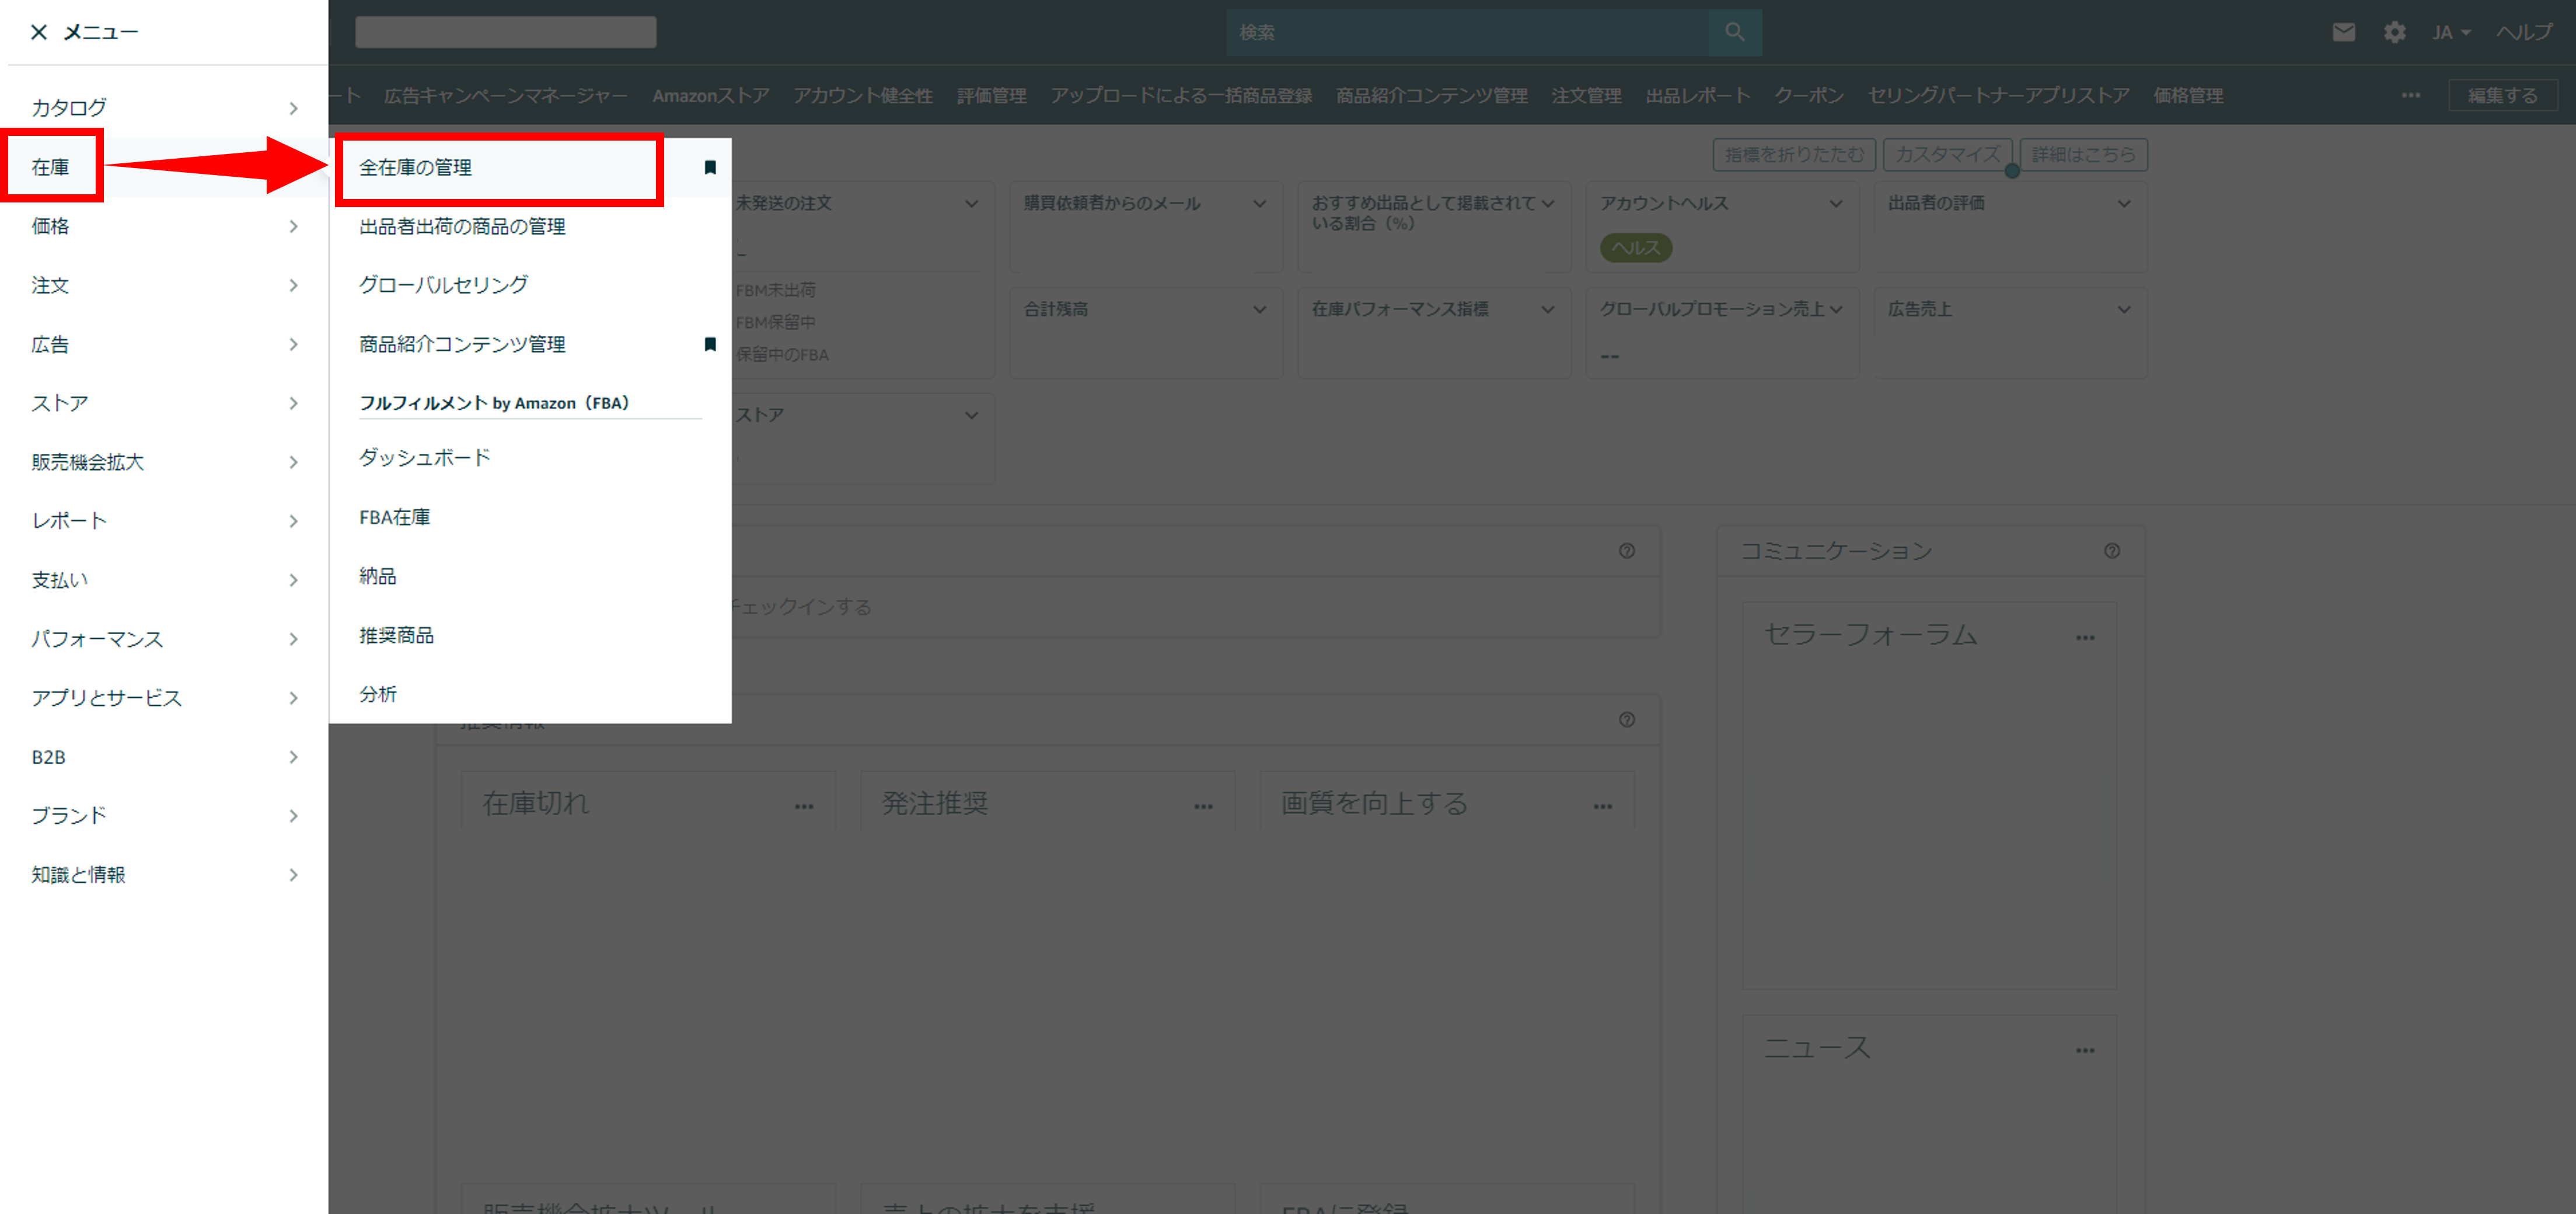Click the 検索 search input field
The width and height of the screenshot is (2576, 1214).
[x=1468, y=32]
